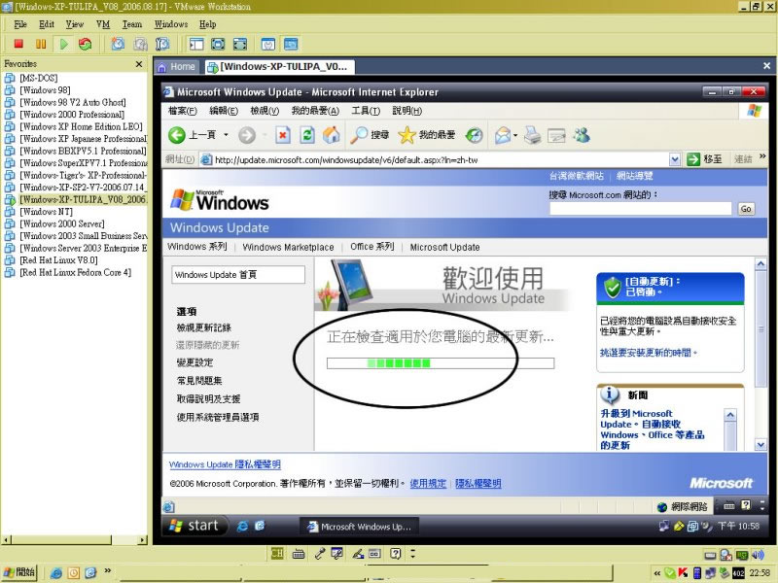This screenshot has height=583, width=778.
Task: Click the VMware revert snapshot icon
Action: click(x=140, y=44)
